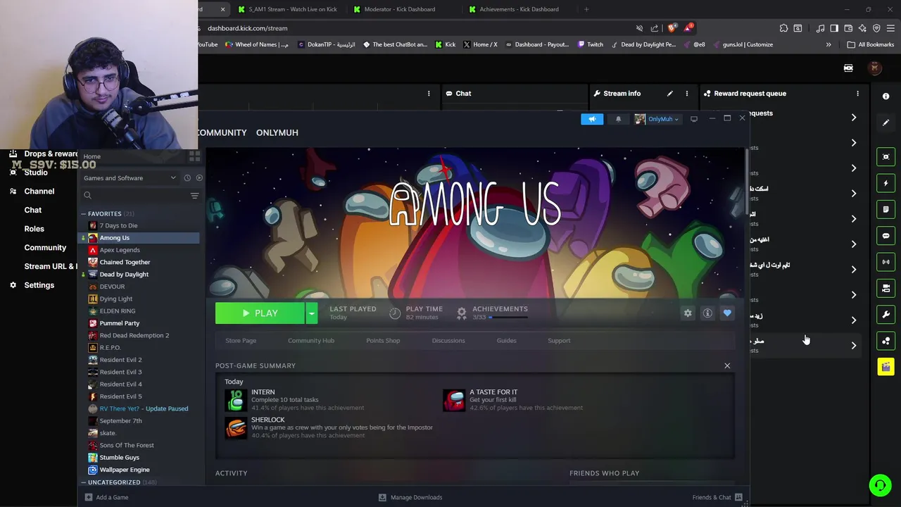Open Kick dashboard Settings

pos(39,285)
